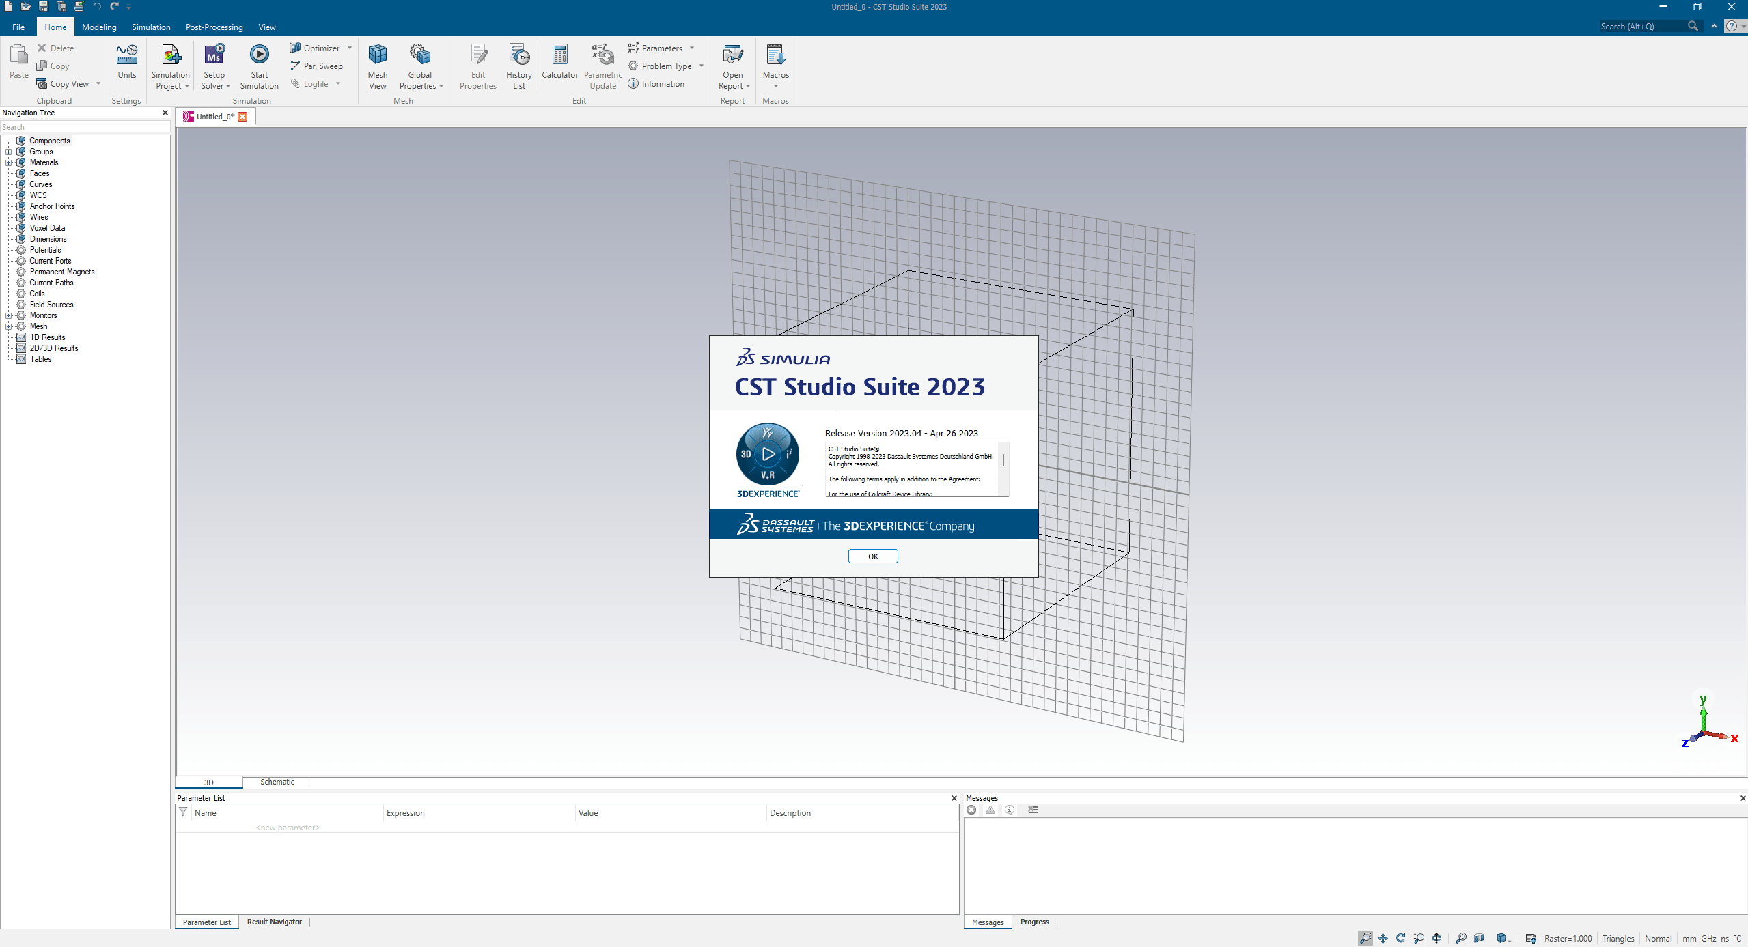Viewport: 1748px width, 947px height.
Task: Select Components in the Navigation Tree
Action: pyautogui.click(x=49, y=141)
